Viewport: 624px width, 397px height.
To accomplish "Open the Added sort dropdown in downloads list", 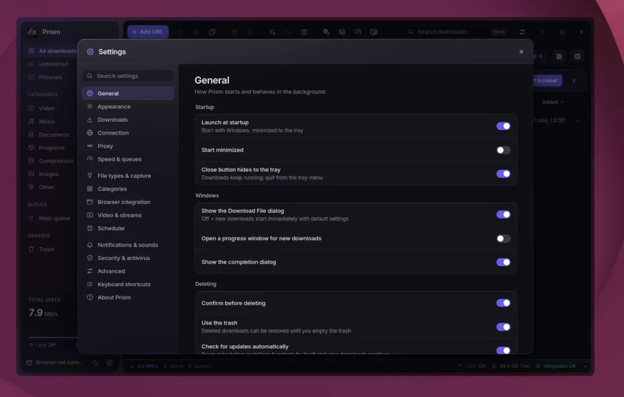I will [553, 102].
